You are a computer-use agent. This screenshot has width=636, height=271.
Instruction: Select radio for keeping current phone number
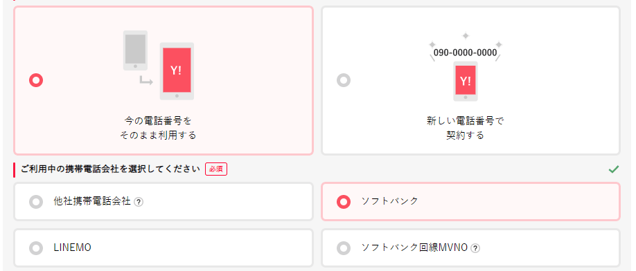click(36, 80)
